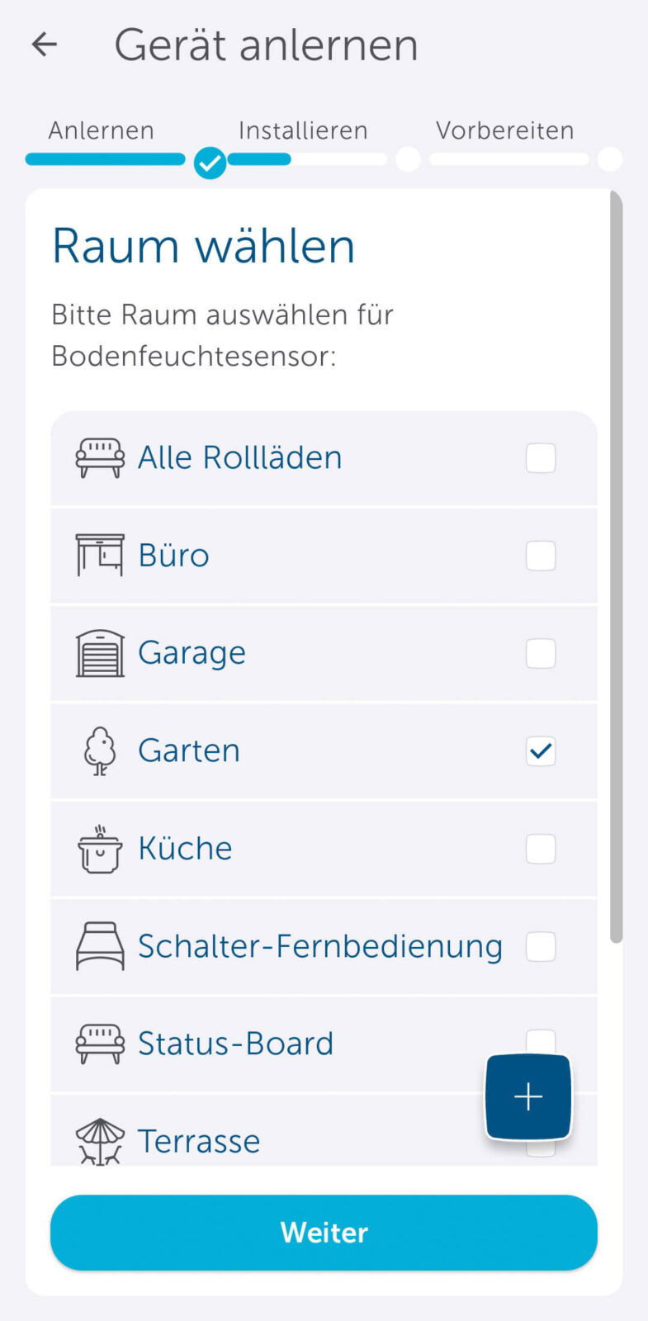This screenshot has width=648, height=1321.
Task: Click the tree icon for Garten
Action: (x=99, y=750)
